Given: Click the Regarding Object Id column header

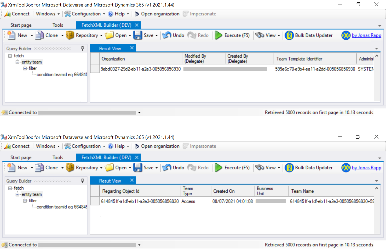Looking at the screenshot, I should (x=121, y=191).
